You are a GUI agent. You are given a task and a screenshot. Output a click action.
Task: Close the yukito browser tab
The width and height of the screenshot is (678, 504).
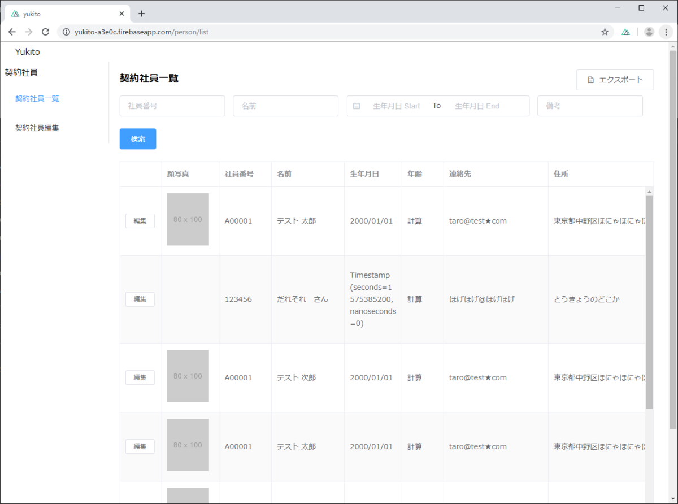(121, 14)
